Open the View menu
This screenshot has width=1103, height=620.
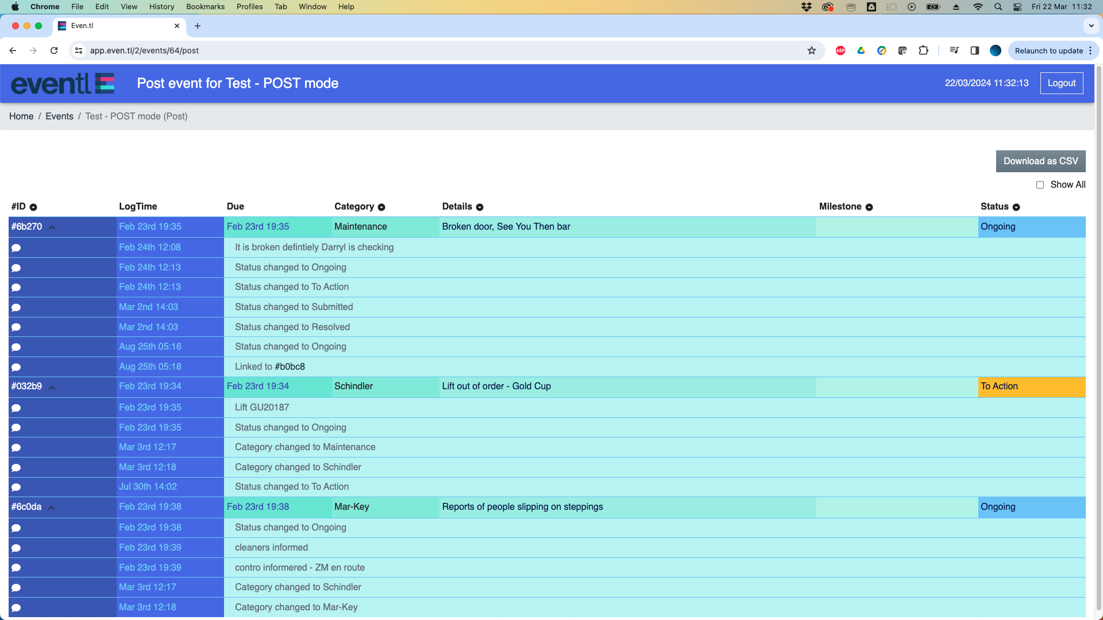(129, 7)
